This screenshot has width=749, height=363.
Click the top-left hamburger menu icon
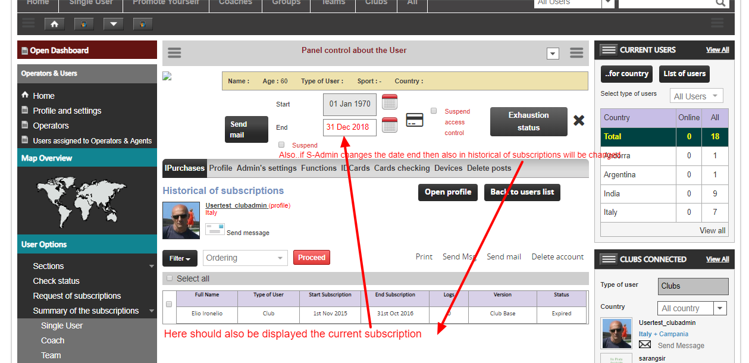[x=28, y=24]
